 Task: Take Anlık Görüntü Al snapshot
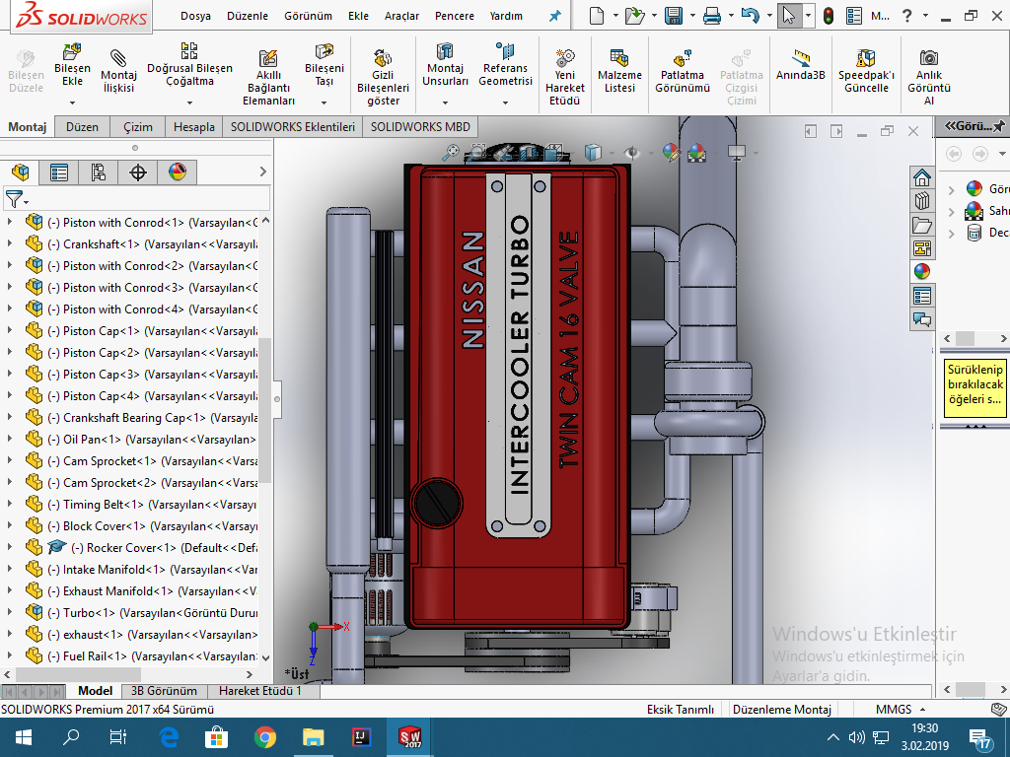click(929, 77)
